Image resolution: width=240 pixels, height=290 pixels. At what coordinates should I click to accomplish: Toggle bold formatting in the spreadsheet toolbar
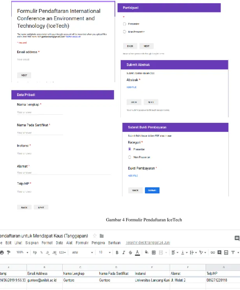pyautogui.click(x=117, y=253)
